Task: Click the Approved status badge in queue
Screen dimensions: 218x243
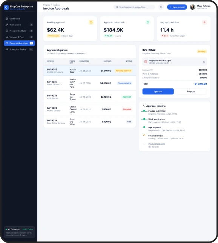Action: 127,97
